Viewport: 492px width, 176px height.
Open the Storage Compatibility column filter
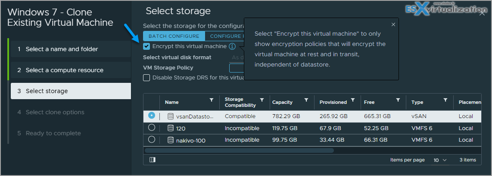(262, 100)
